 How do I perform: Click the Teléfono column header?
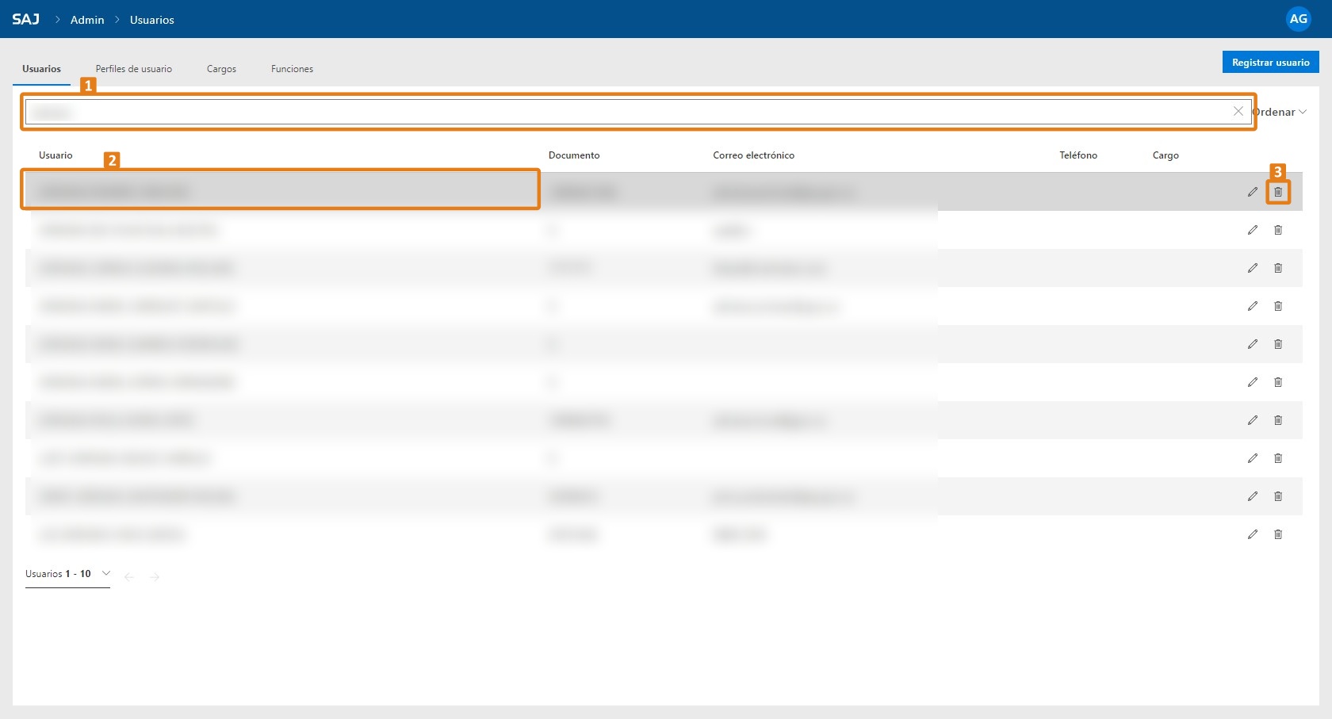(x=1078, y=155)
